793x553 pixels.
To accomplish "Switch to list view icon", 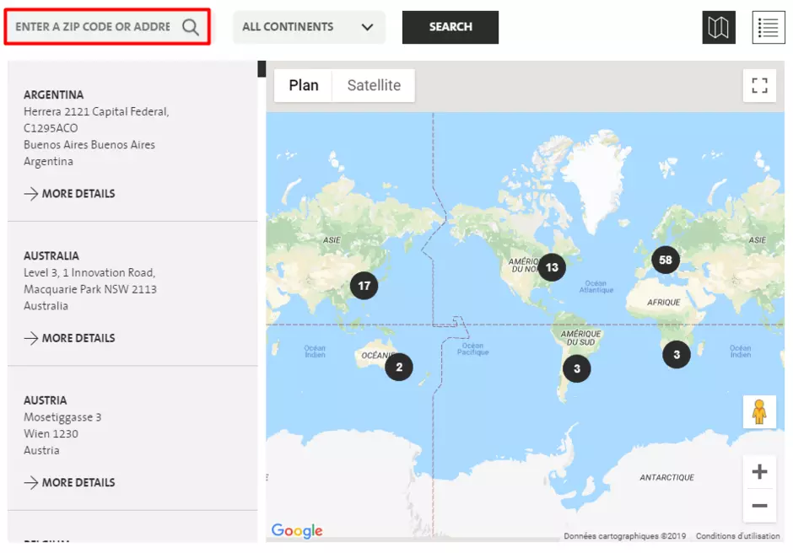I will tap(768, 28).
